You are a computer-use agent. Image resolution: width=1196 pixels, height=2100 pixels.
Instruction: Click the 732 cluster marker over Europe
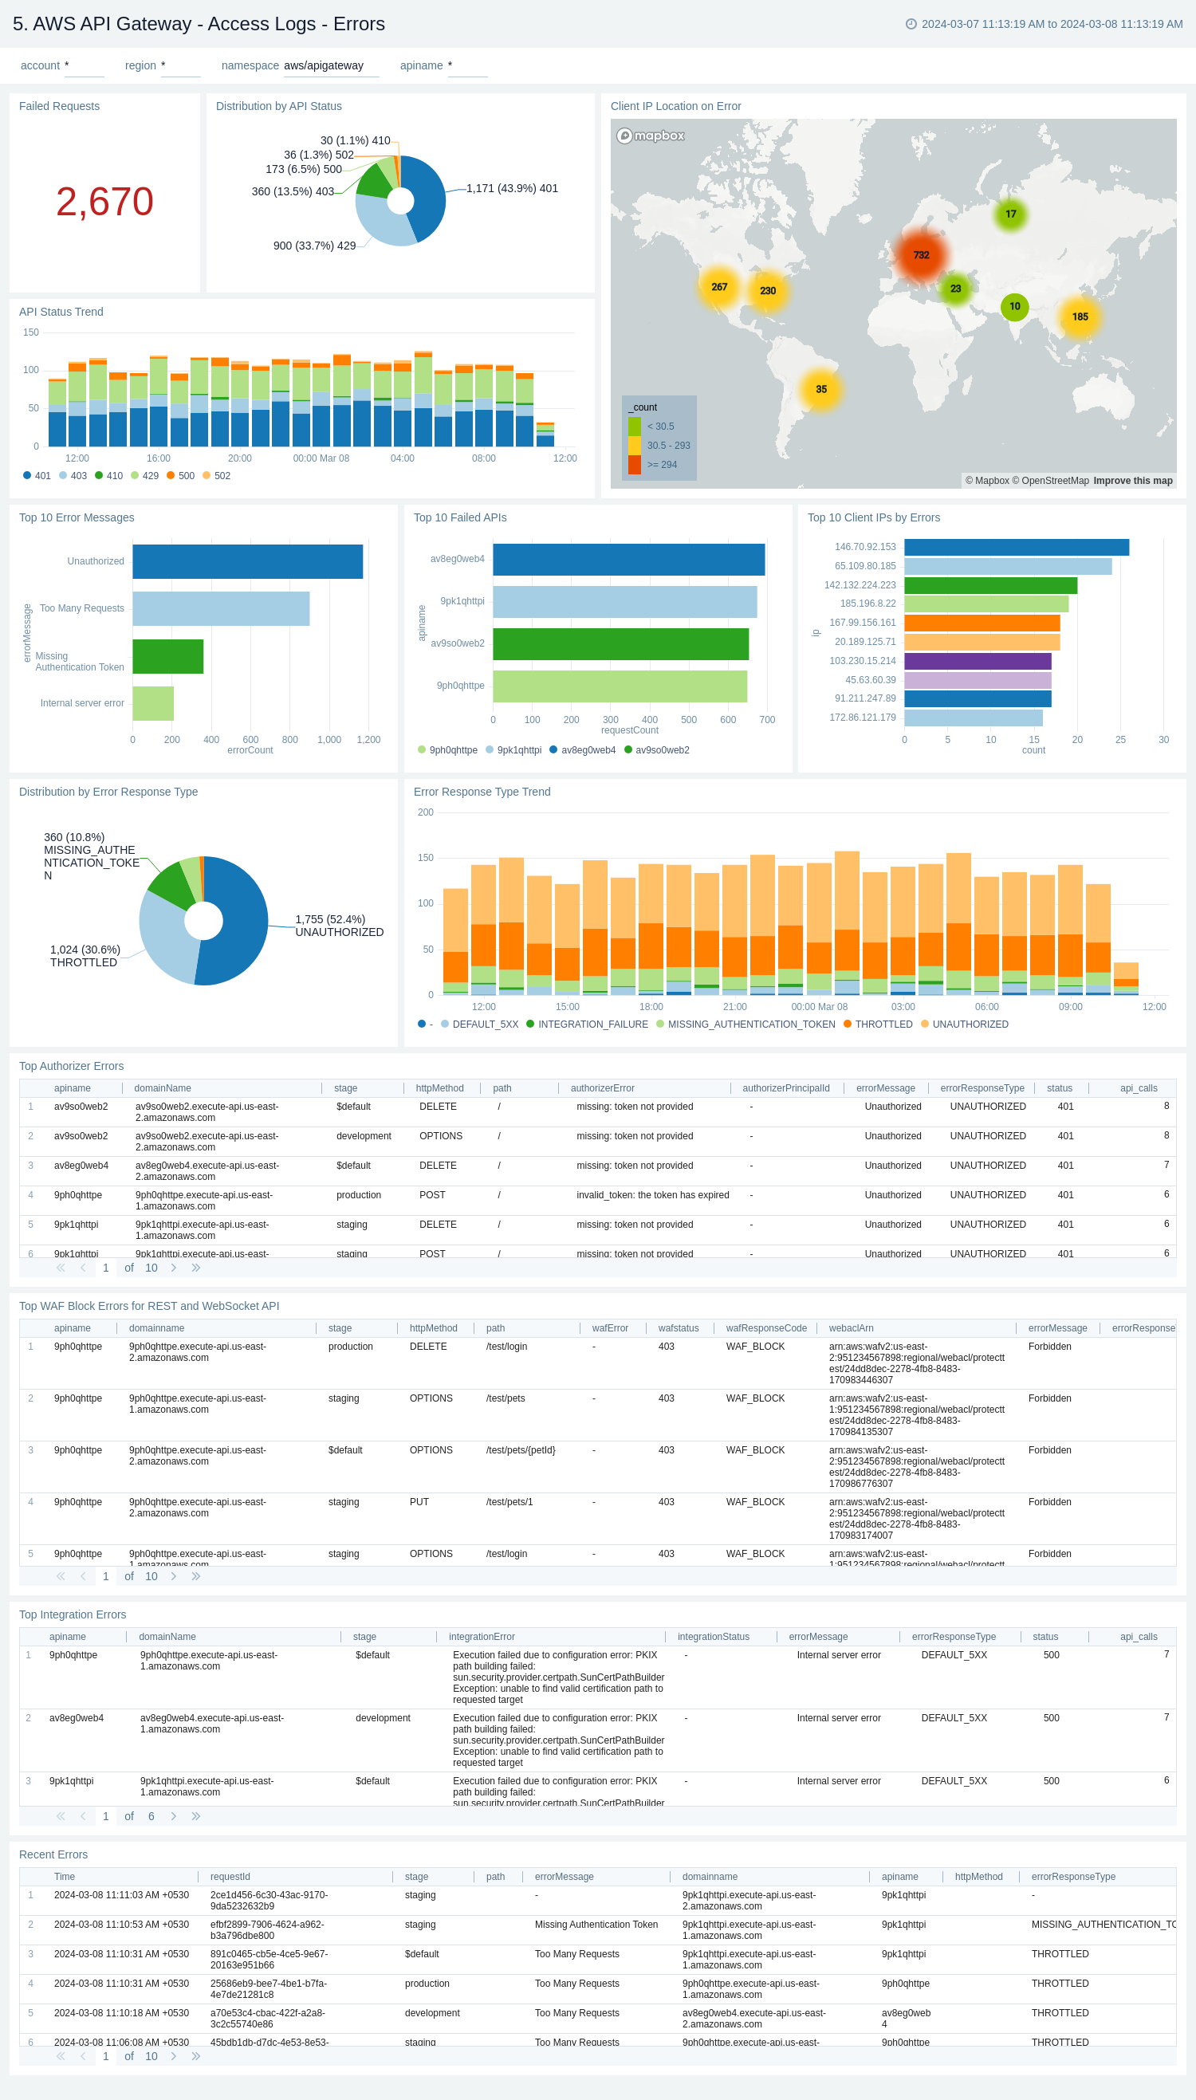(921, 255)
